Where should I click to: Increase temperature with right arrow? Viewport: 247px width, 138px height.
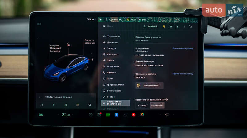point(73,115)
